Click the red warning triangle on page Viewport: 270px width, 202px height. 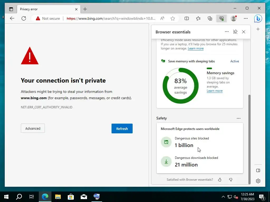(x=30, y=56)
